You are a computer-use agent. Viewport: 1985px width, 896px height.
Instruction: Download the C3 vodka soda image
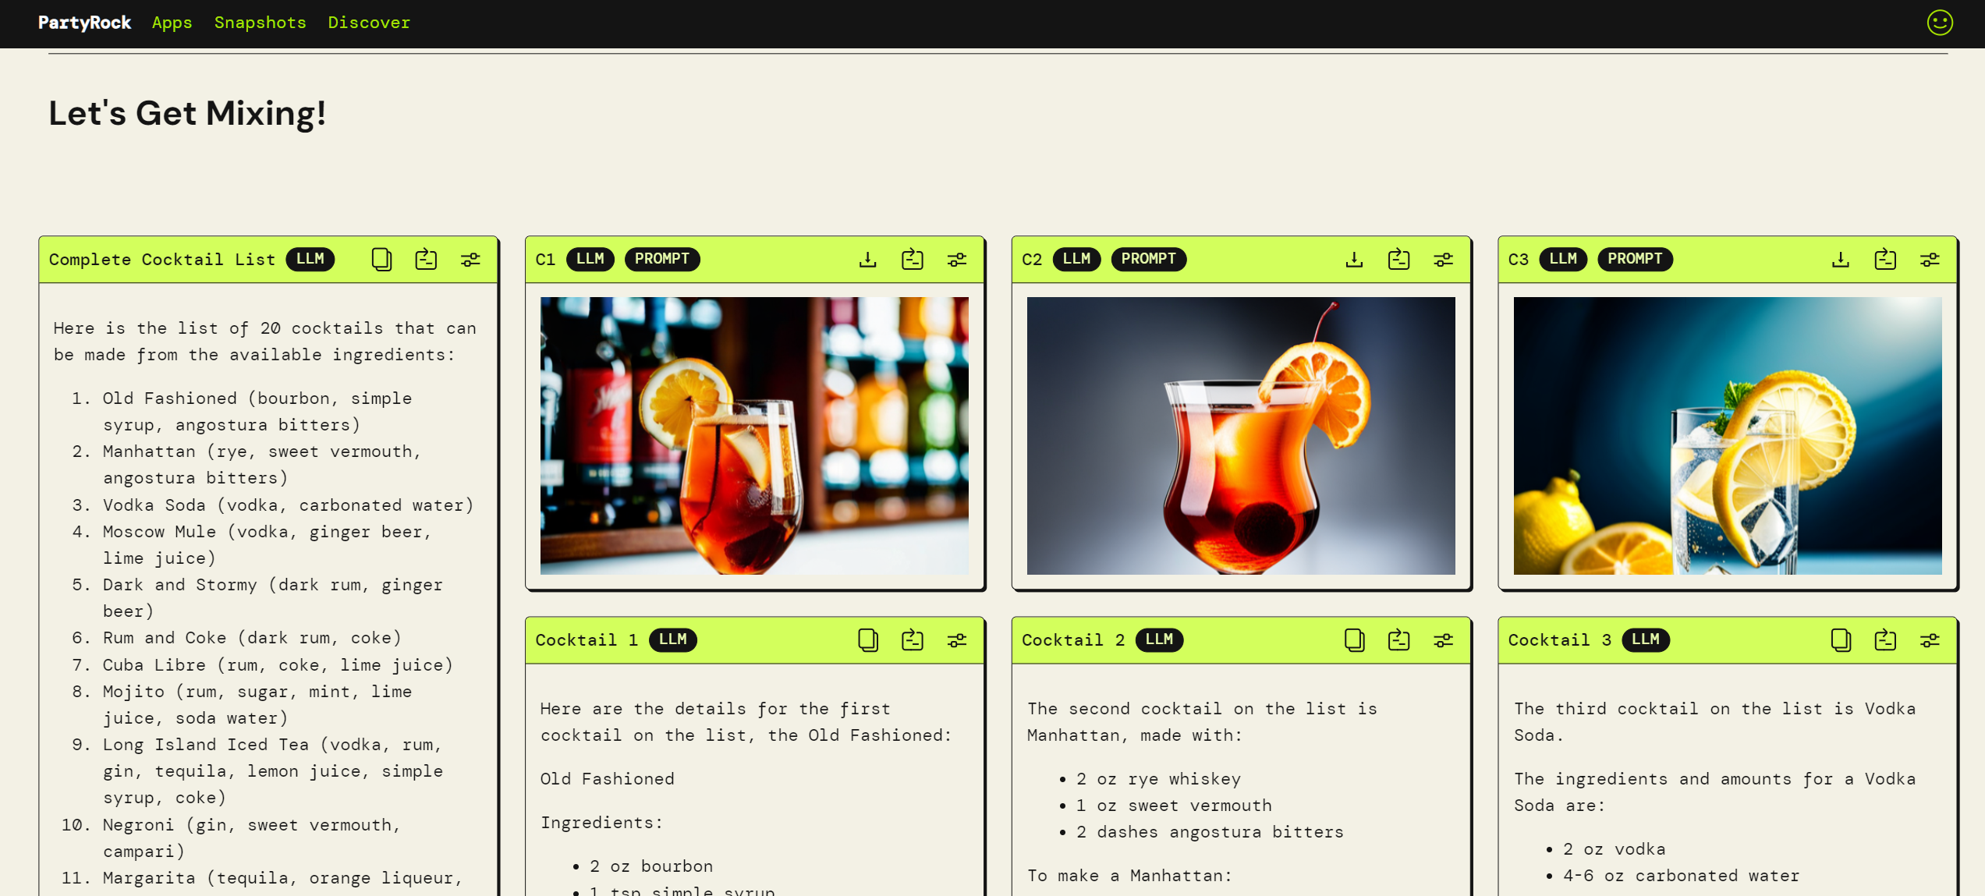(1840, 259)
